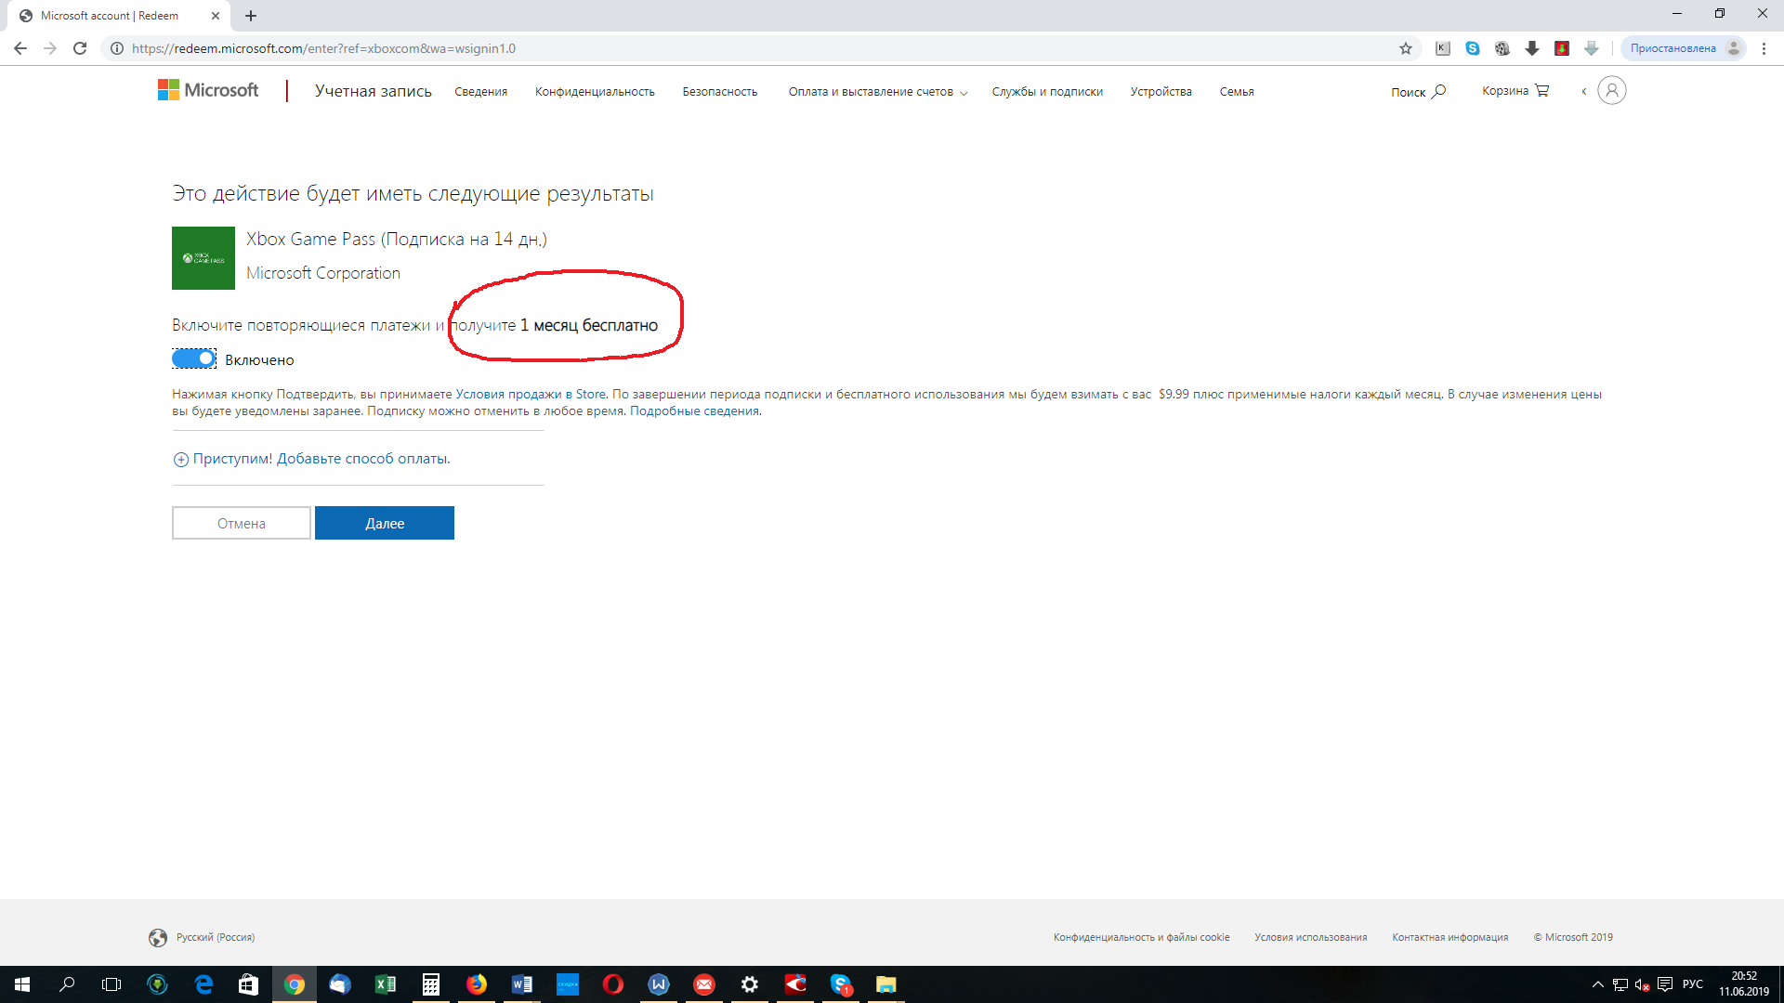The height and width of the screenshot is (1003, 1784).
Task: Close the Microsoft account Redeem tab
Action: click(216, 16)
